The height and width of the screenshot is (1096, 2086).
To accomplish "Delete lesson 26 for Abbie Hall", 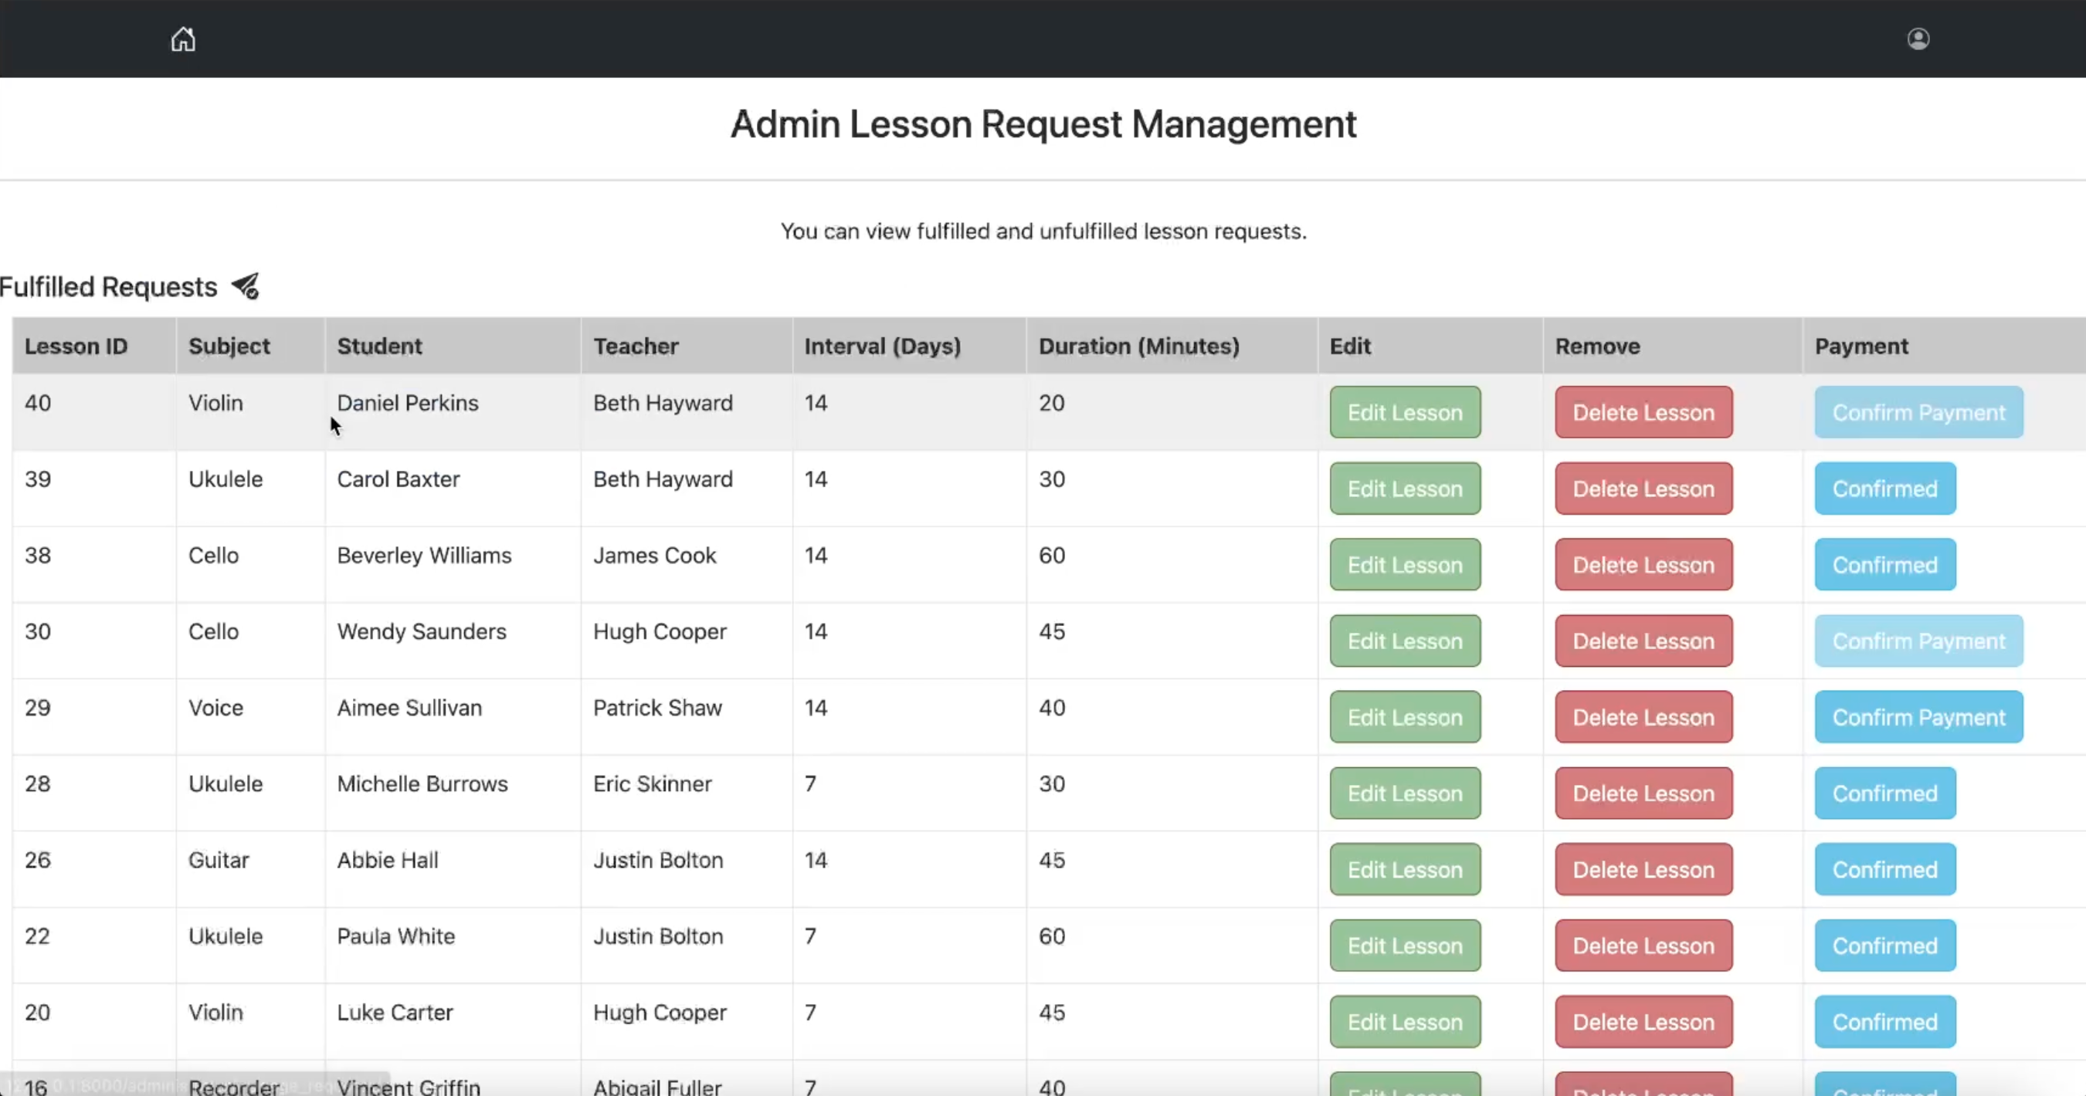I will click(x=1643, y=869).
